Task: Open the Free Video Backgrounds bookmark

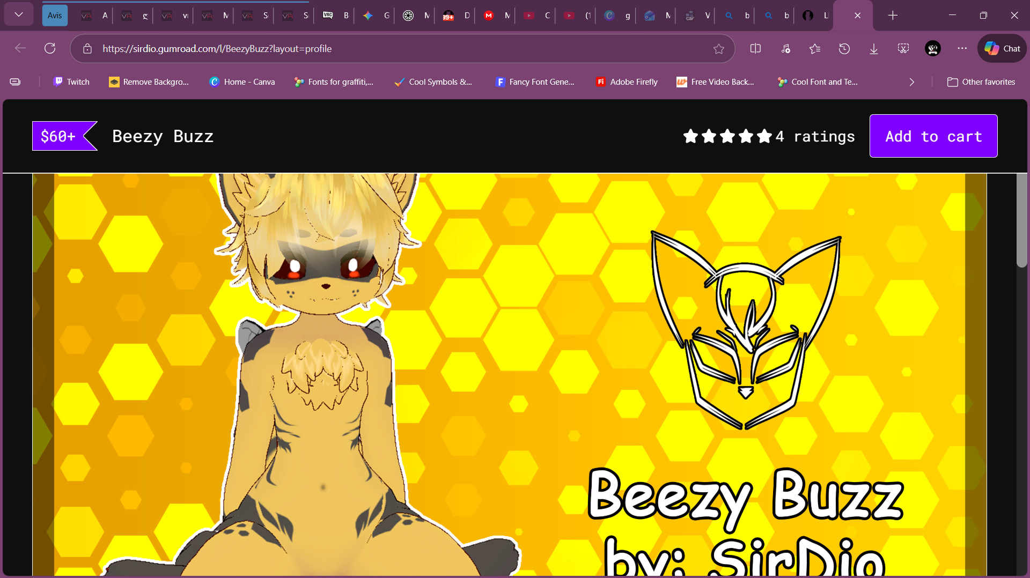Action: tap(715, 82)
